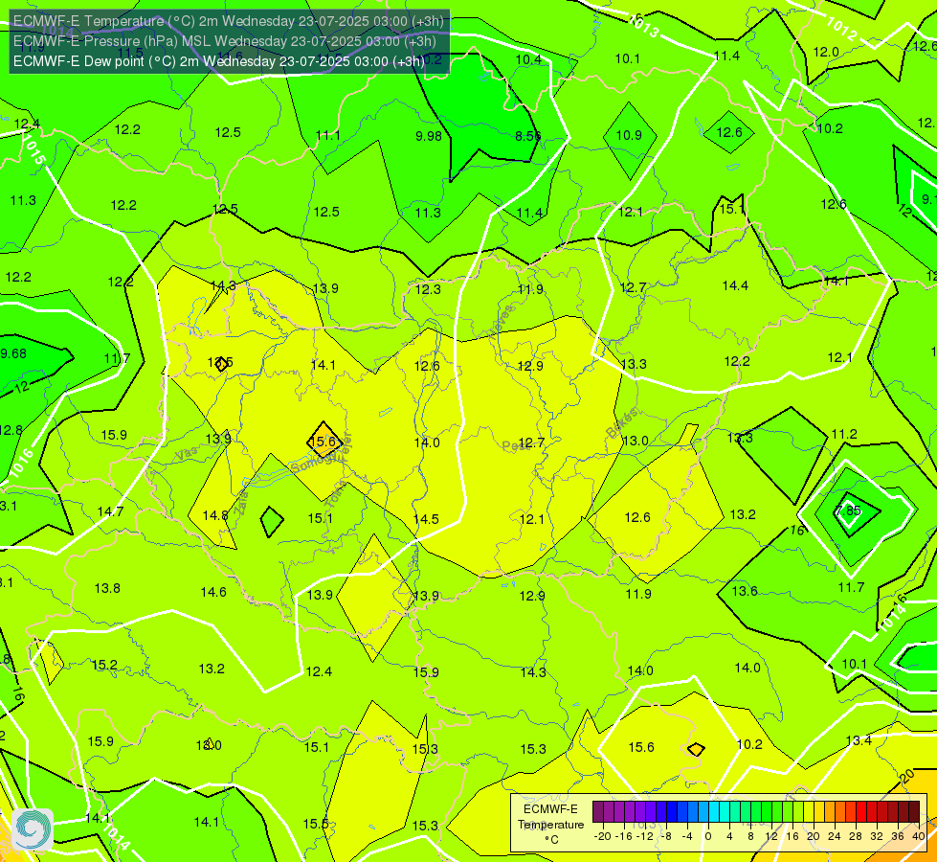This screenshot has height=862, width=937.
Task: Click the Békés county label
Action: (621, 423)
